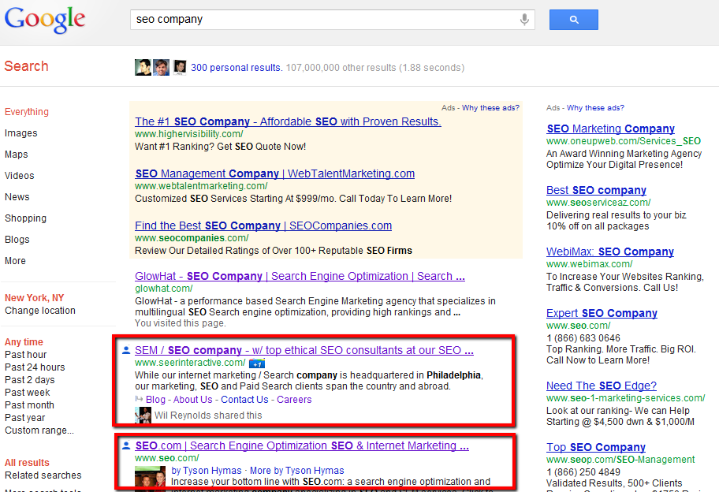Click the Google logo
Screen dimensions: 719x492
(x=44, y=20)
